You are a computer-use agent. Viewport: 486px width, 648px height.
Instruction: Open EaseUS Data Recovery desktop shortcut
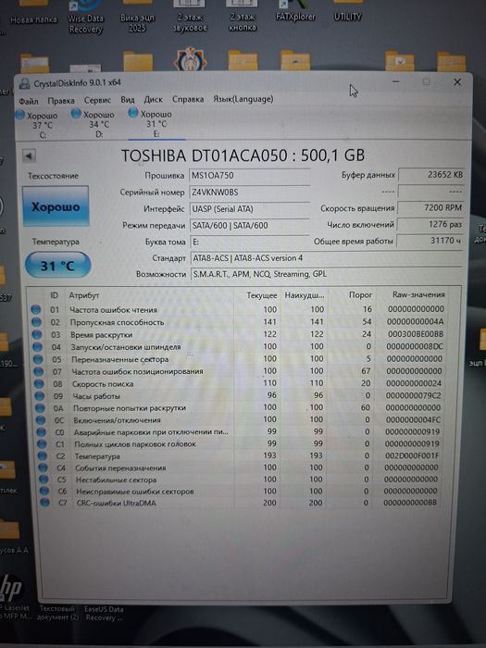pyautogui.click(x=104, y=613)
